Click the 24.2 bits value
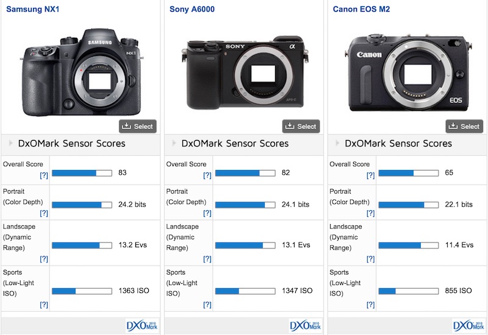 pyautogui.click(x=132, y=205)
